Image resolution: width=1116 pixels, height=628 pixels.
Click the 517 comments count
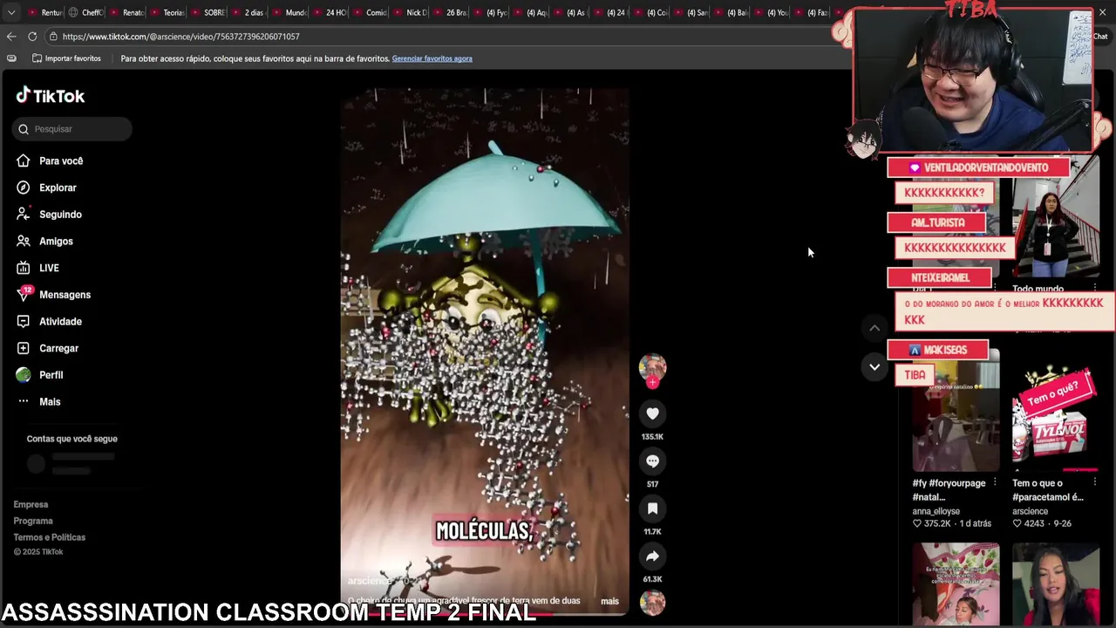652,484
